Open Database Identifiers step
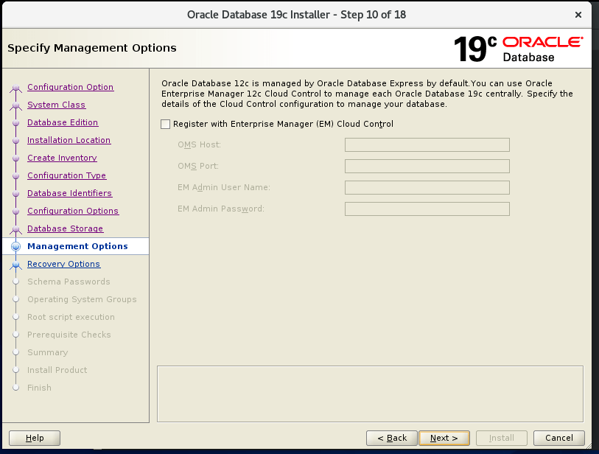The image size is (599, 454). [69, 193]
